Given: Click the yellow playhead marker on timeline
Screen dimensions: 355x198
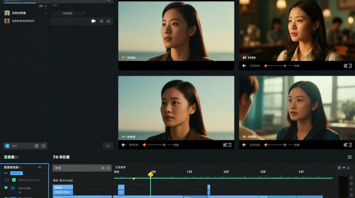Looking at the screenshot, I should [151, 174].
